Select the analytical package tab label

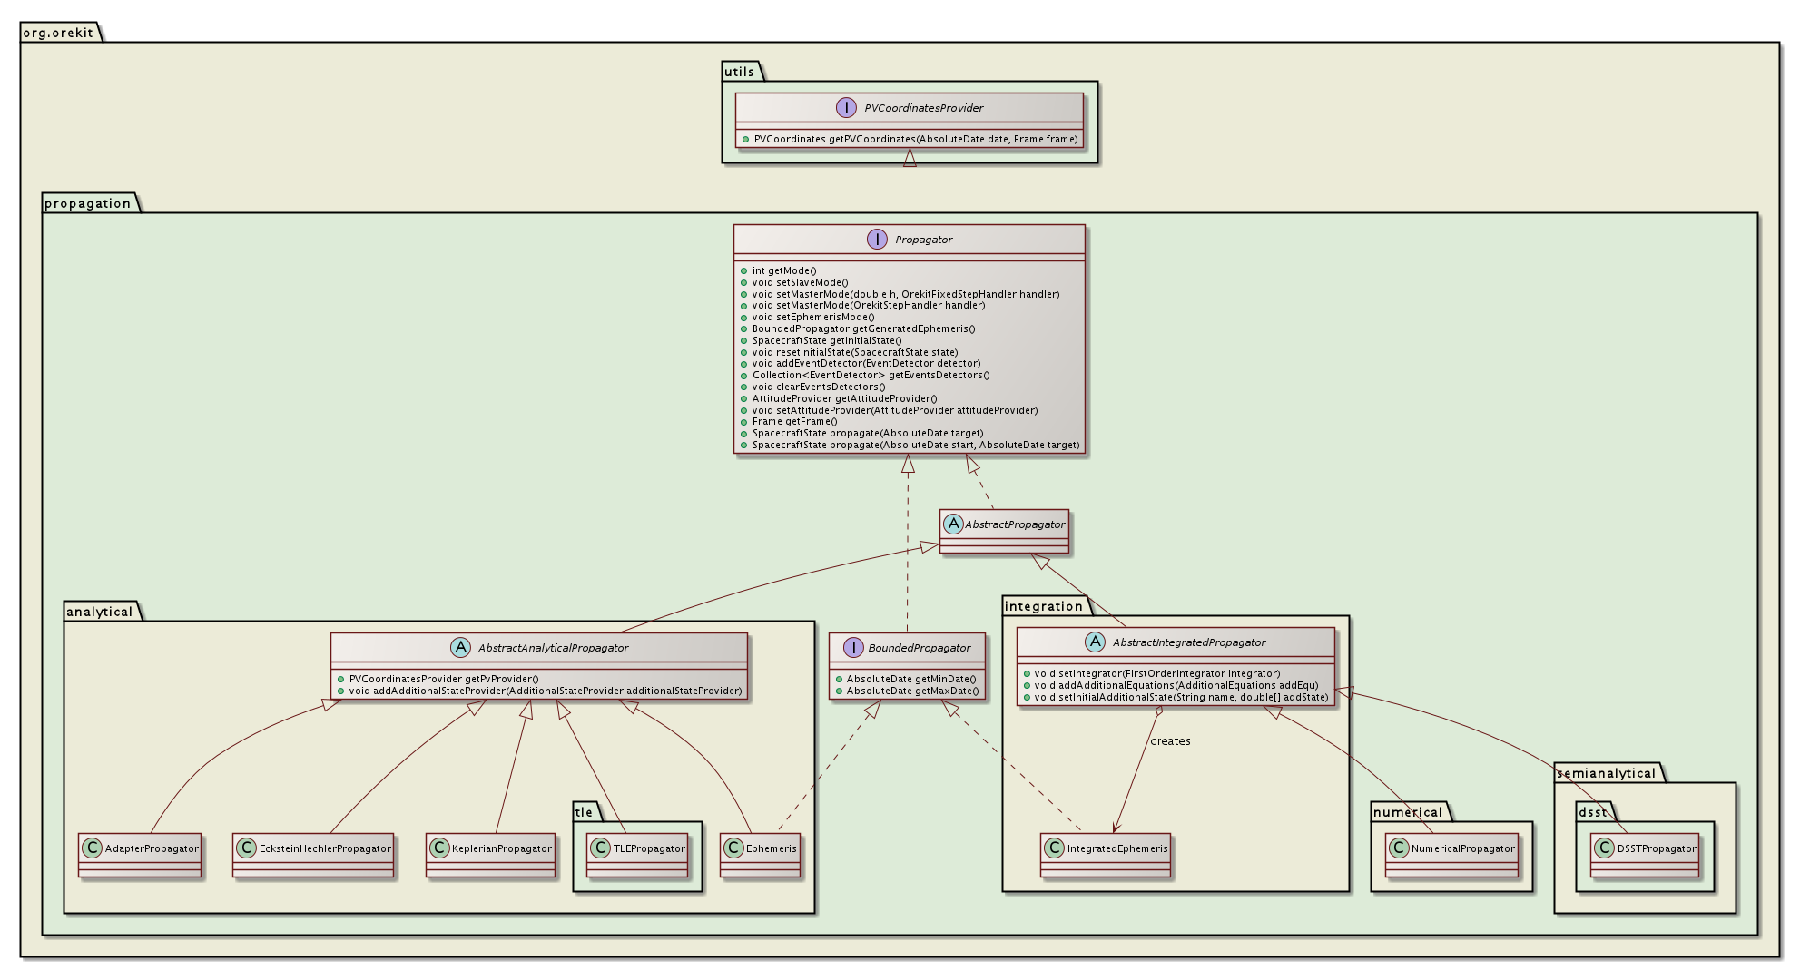click(99, 612)
